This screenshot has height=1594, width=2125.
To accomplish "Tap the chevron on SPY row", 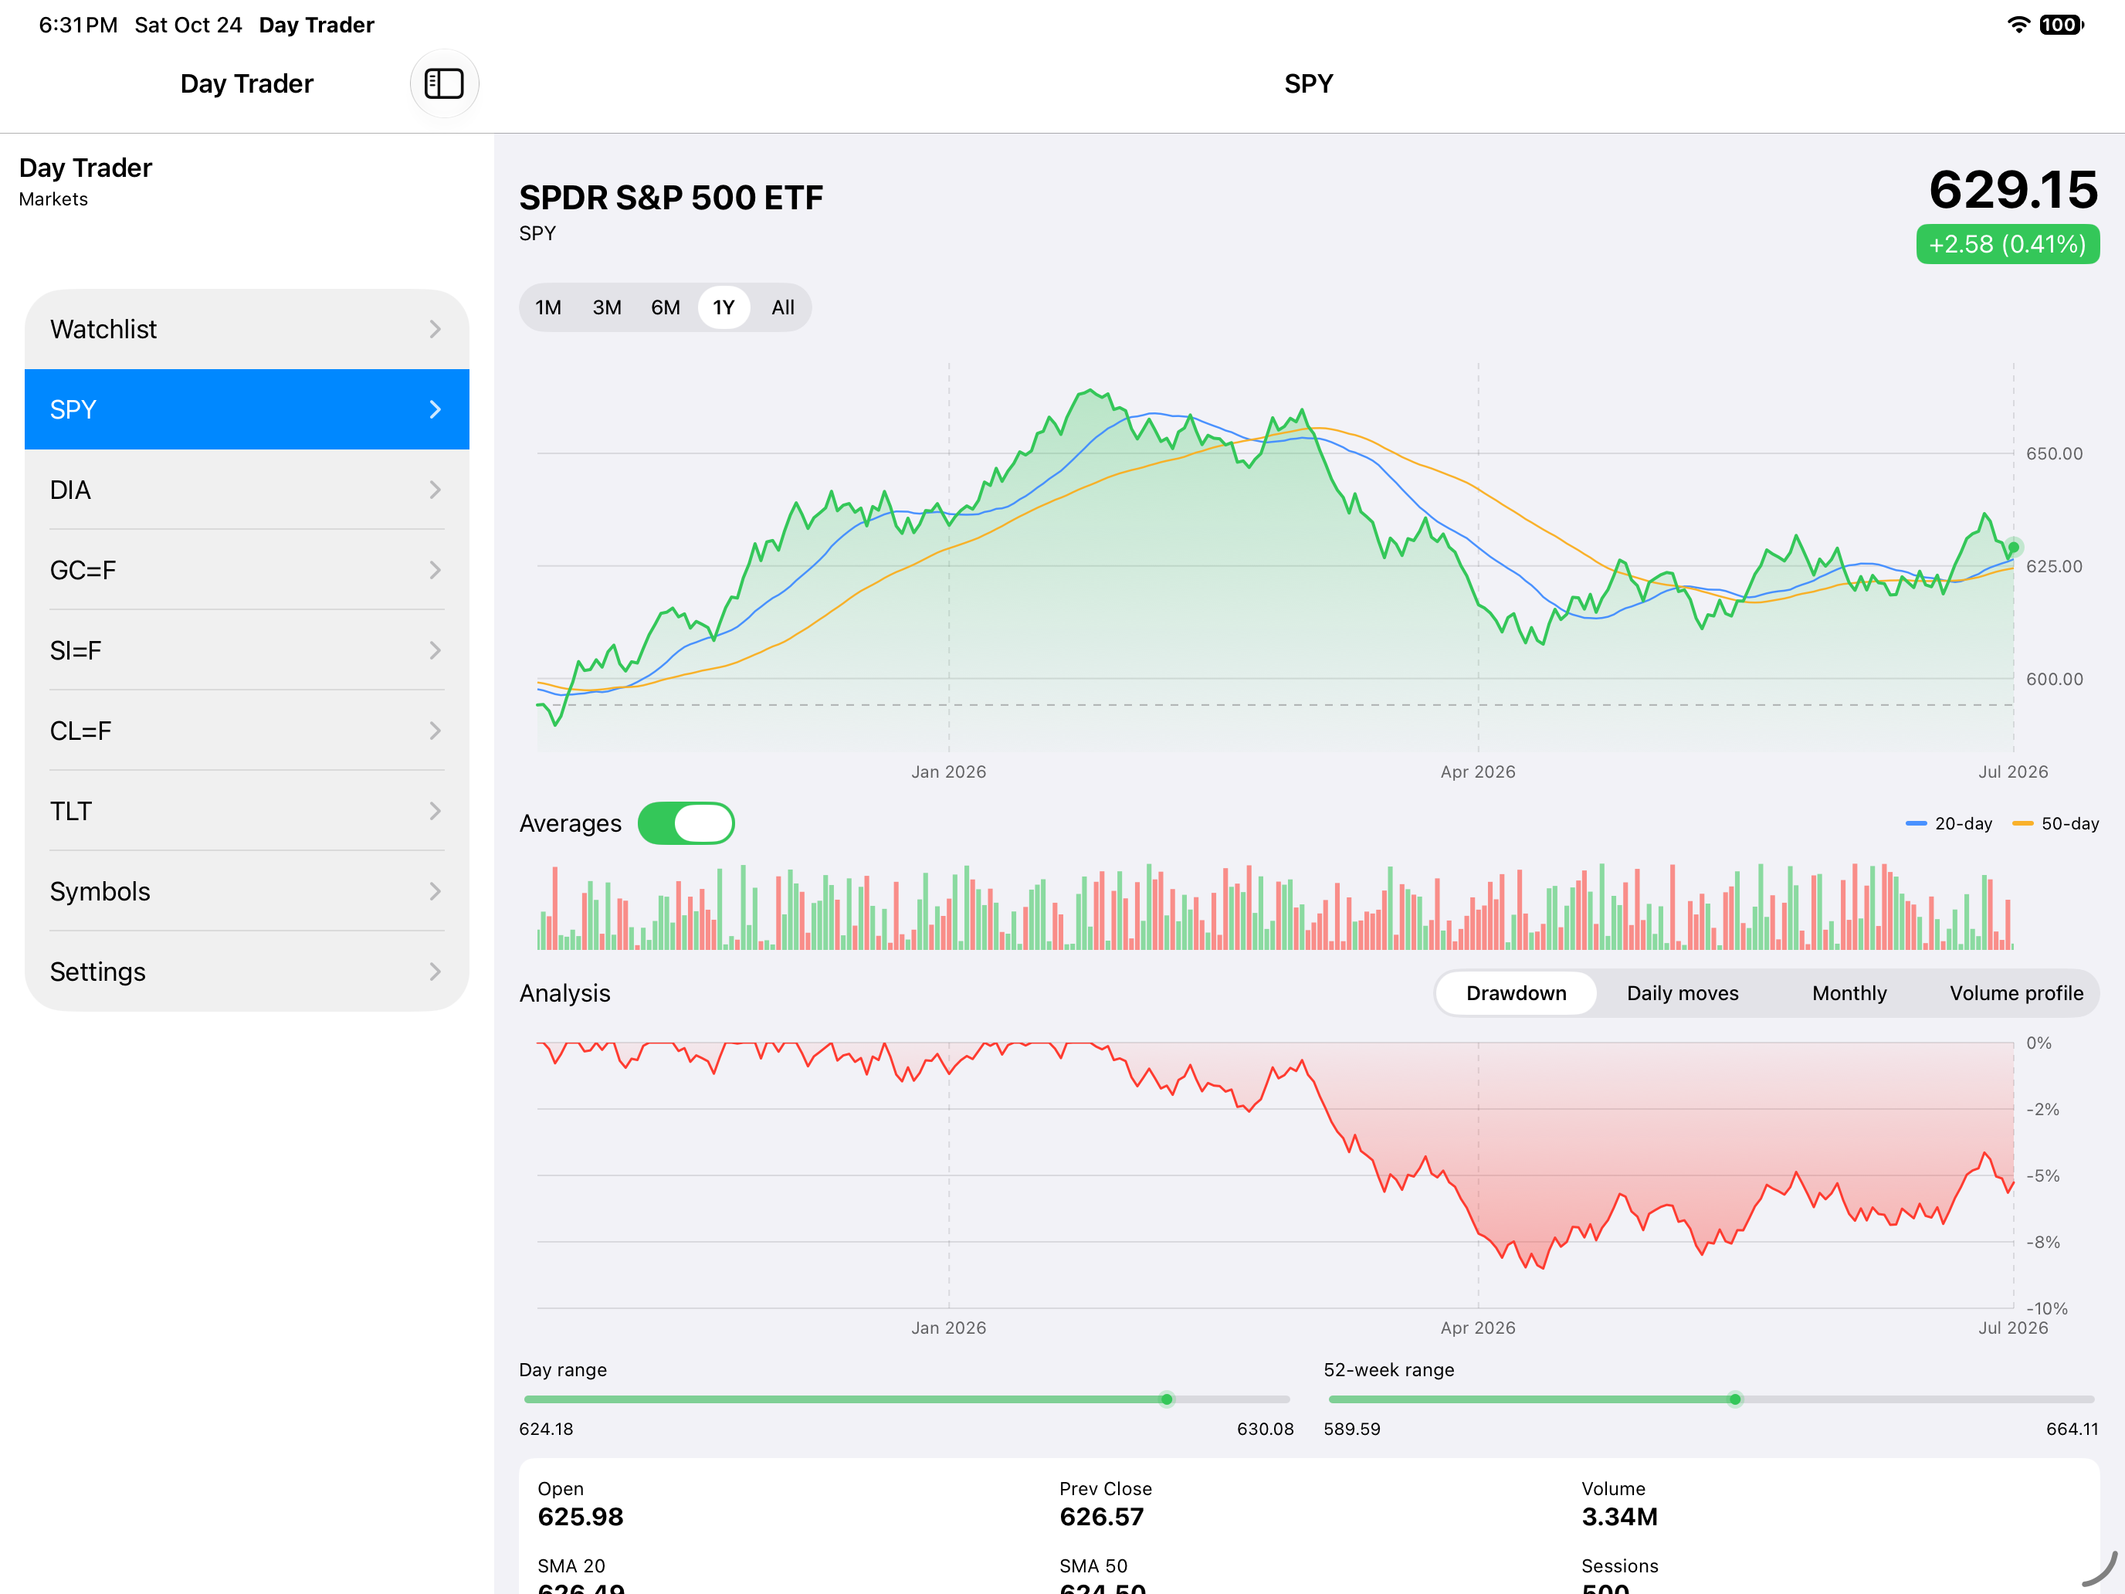I will click(436, 409).
